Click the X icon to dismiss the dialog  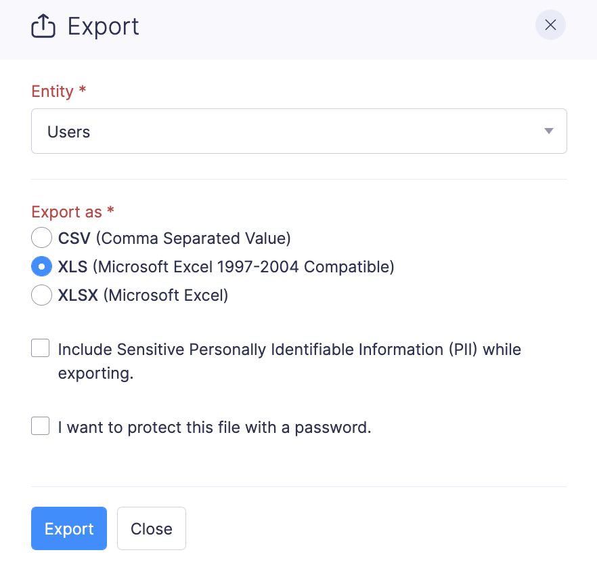[550, 24]
